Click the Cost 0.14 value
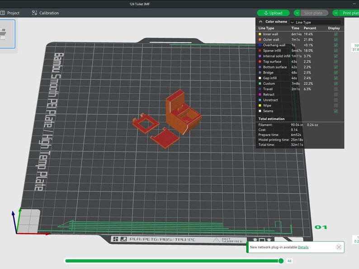 (x=294, y=130)
